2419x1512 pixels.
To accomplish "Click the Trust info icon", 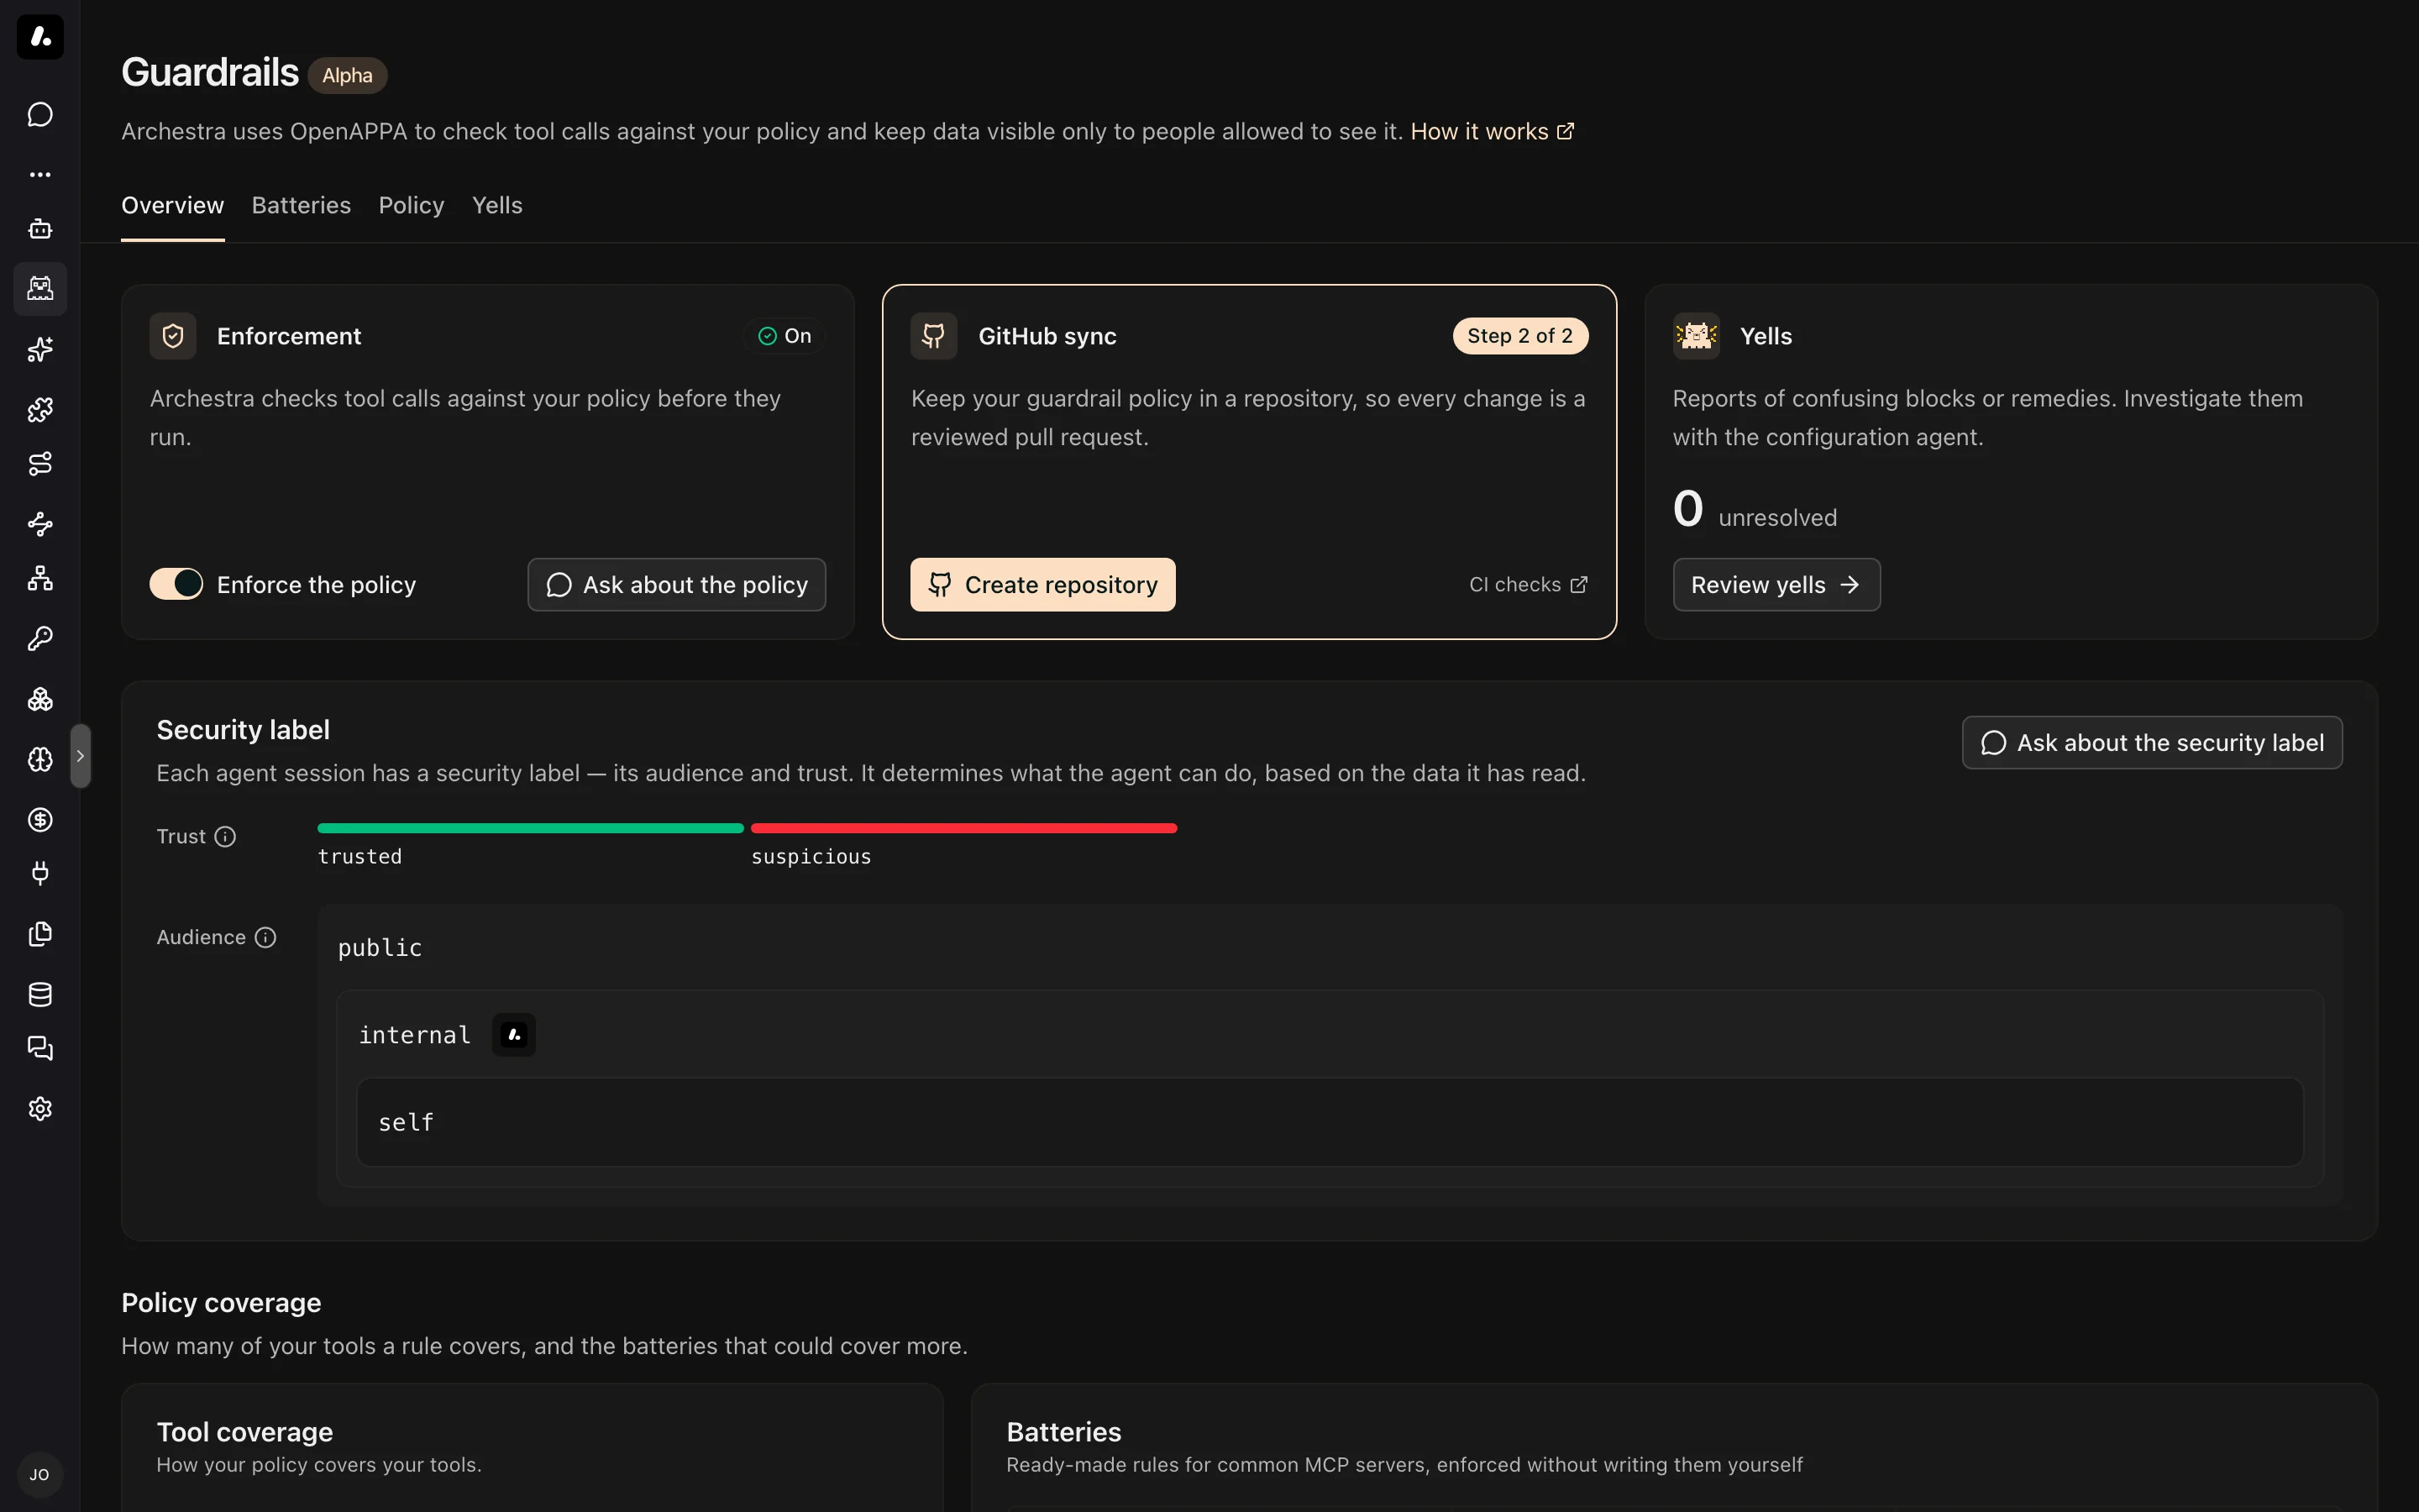I will coord(226,837).
